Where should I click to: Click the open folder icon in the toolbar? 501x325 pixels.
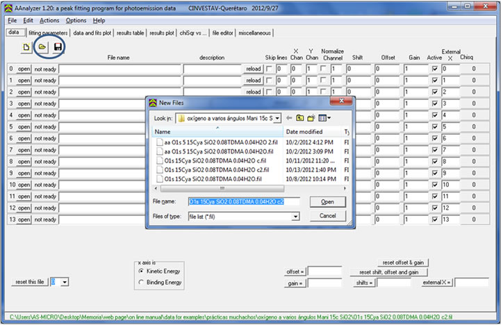[42, 47]
